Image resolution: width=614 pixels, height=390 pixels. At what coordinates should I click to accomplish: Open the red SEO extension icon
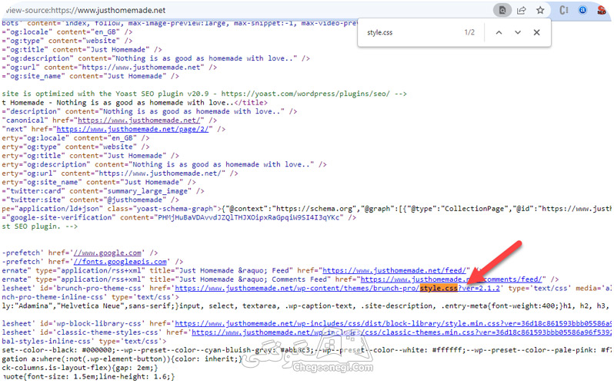pyautogui.click(x=602, y=10)
